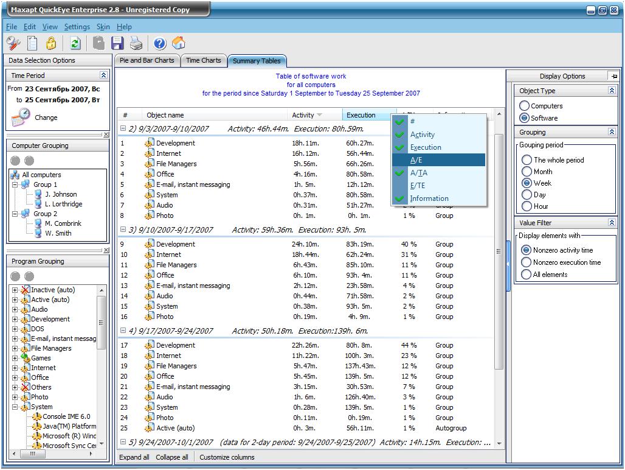Print using the printer toolbar icon
Viewport: 625px width, 470px height.
click(136, 43)
